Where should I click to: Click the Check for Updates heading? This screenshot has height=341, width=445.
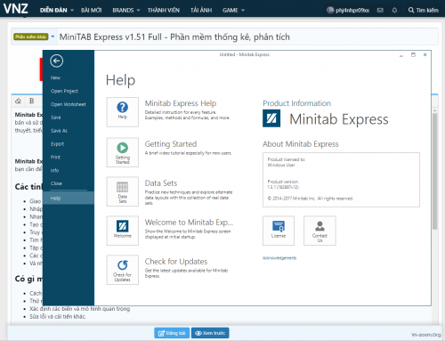point(176,262)
